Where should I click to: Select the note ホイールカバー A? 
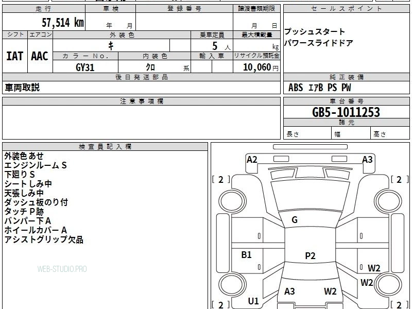(36, 230)
